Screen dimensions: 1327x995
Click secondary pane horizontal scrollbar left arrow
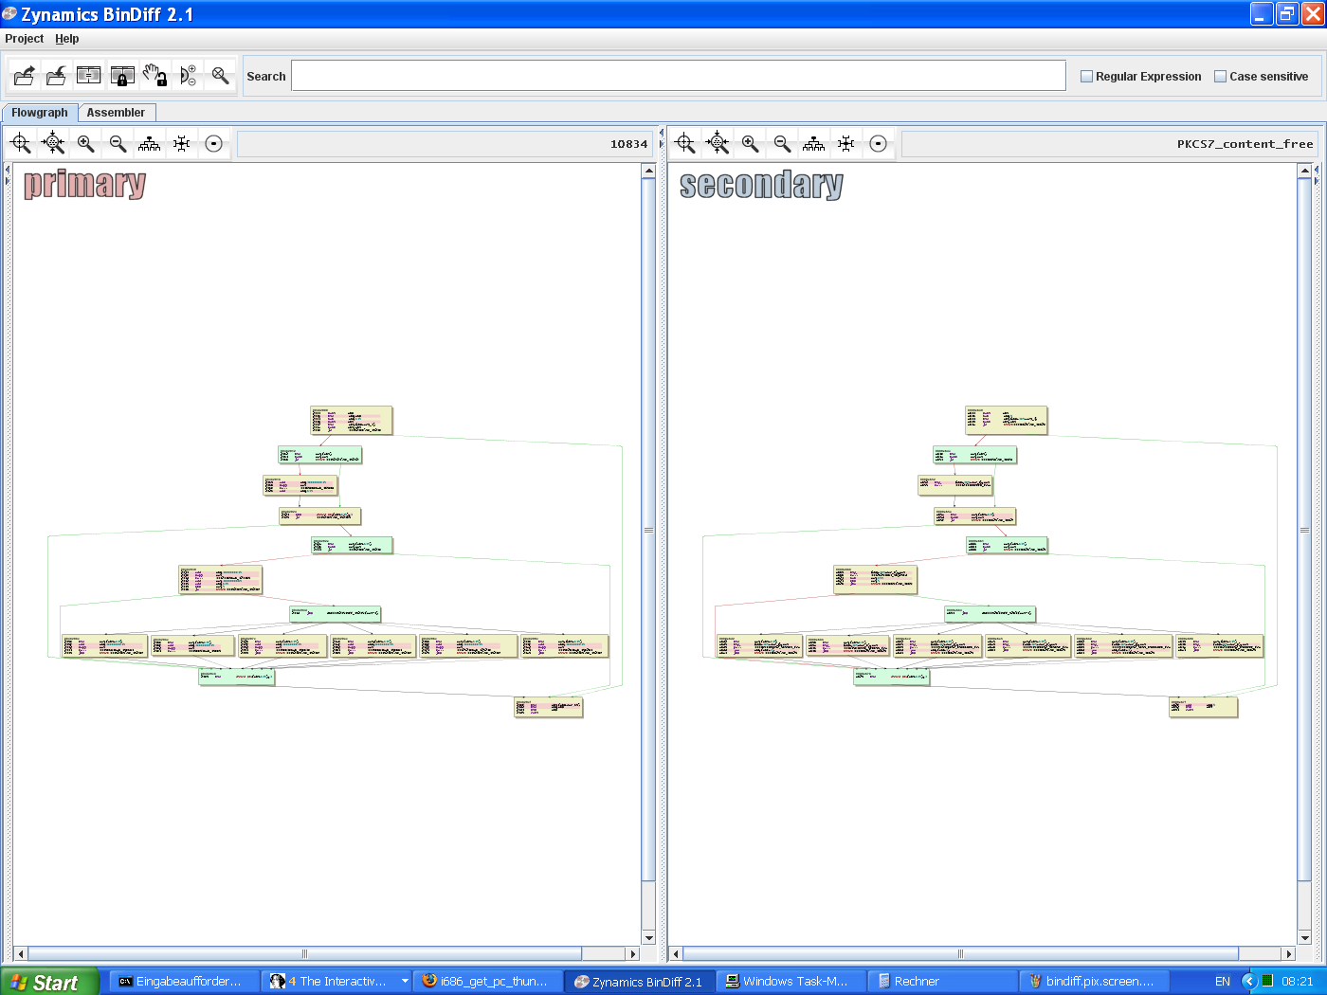pyautogui.click(x=676, y=954)
